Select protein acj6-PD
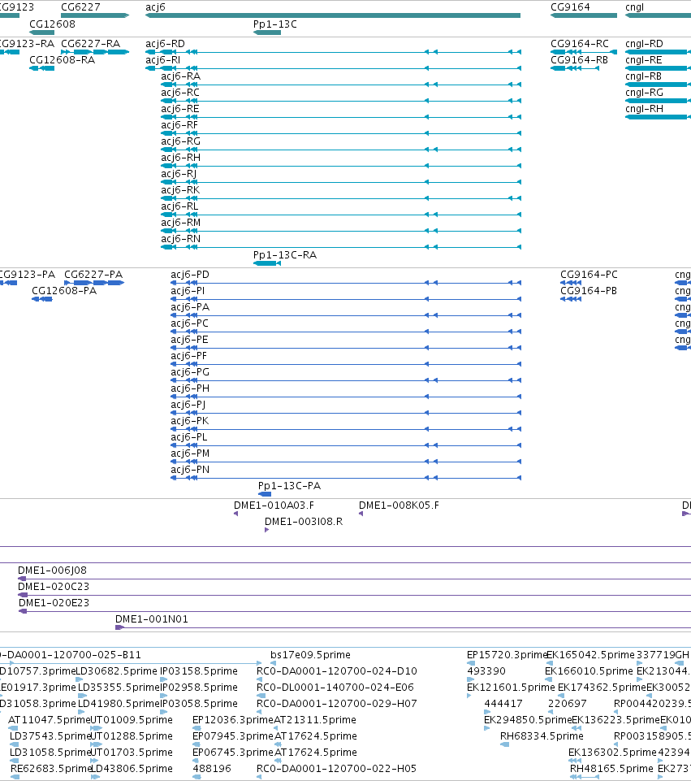The height and width of the screenshot is (781, 691). point(190,275)
